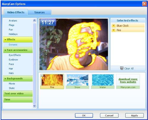Click the Apply button

(x=134, y=116)
